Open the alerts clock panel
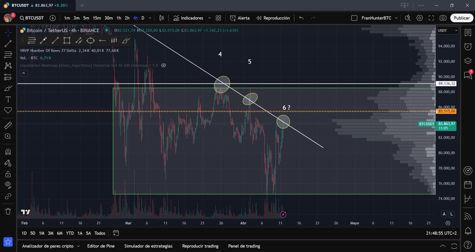475x252 pixels. click(468, 47)
